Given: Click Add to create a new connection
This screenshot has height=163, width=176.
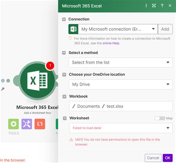Looking at the screenshot, I should tap(165, 29).
